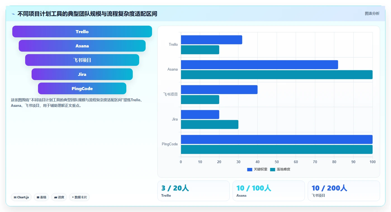The width and height of the screenshot is (391, 212).
Task: Click the 100 x-axis tick label
Action: [372, 162]
